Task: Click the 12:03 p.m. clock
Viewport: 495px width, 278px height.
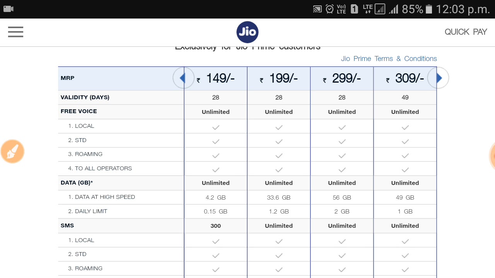Action: coord(463,9)
